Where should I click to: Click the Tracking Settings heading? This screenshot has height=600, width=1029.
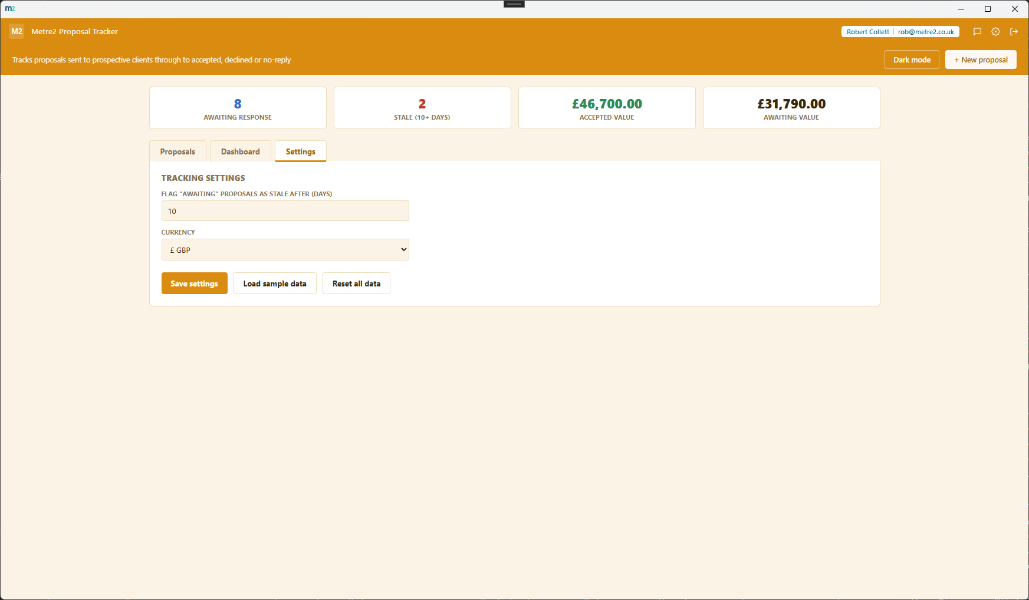pos(203,178)
